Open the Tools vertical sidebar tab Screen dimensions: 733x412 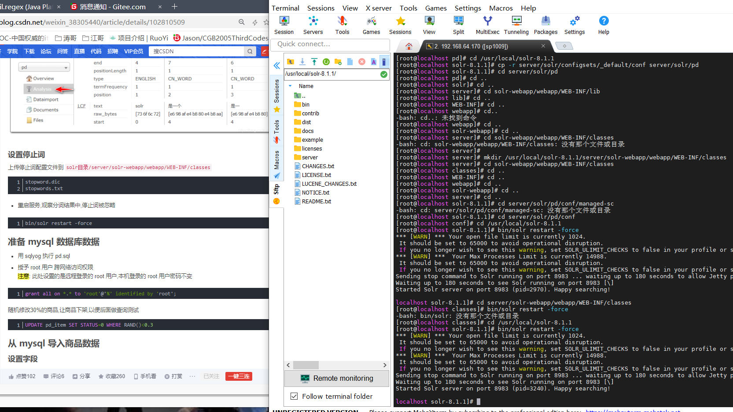pos(276,131)
